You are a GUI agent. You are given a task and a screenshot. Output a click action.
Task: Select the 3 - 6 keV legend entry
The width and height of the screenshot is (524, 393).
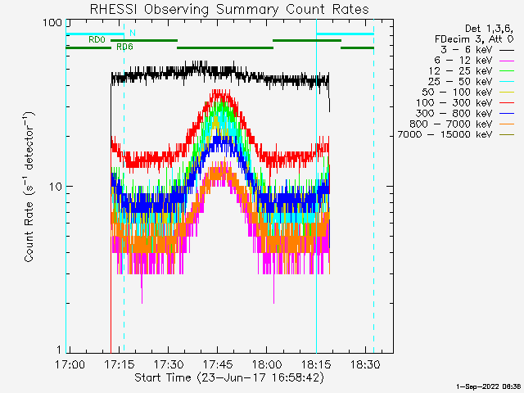coord(477,50)
